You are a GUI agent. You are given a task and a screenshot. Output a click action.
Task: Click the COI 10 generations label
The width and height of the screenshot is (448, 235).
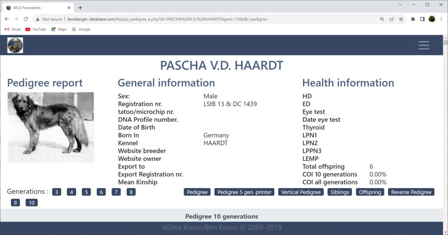[x=330, y=175]
